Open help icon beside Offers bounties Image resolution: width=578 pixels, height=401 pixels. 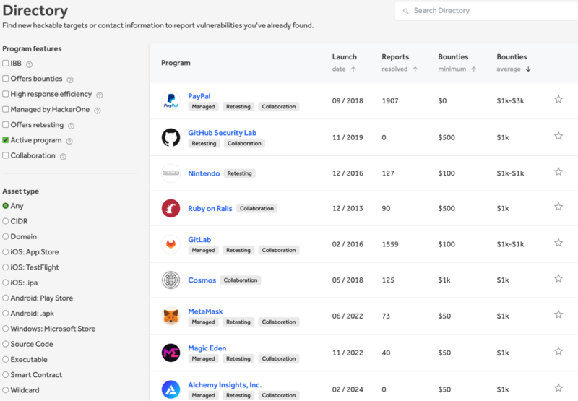point(70,79)
